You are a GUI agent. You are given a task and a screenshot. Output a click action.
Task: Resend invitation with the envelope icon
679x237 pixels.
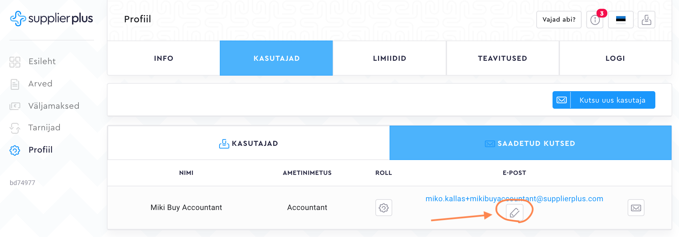[x=636, y=208]
